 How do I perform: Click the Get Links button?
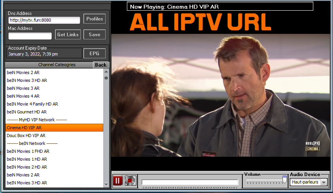pyautogui.click(x=68, y=34)
